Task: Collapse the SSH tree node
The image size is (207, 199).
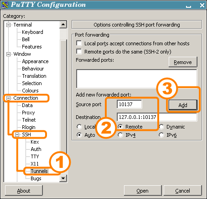Action: coord(17,134)
